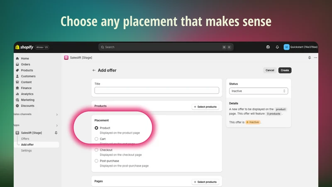Screen dimensions: 332x187
Task: Select the Cart placement option
Action: [96, 139]
